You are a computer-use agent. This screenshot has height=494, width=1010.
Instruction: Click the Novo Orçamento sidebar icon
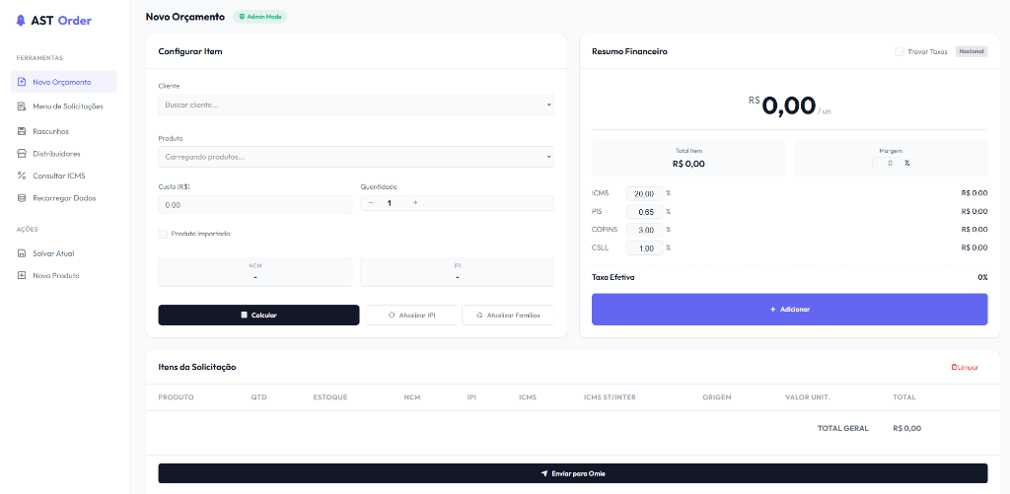(22, 82)
